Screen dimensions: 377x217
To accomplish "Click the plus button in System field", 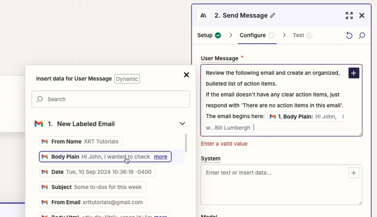I will 354,173.
